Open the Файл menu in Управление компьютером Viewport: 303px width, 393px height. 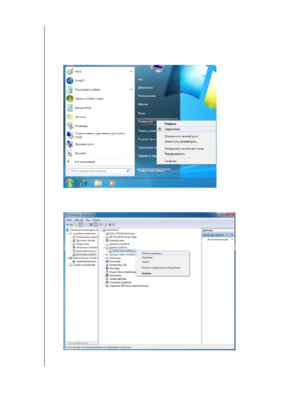coord(69,220)
